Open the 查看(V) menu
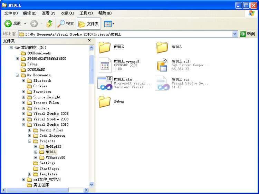Screen dimensions: 259x194 (x=48, y=13)
